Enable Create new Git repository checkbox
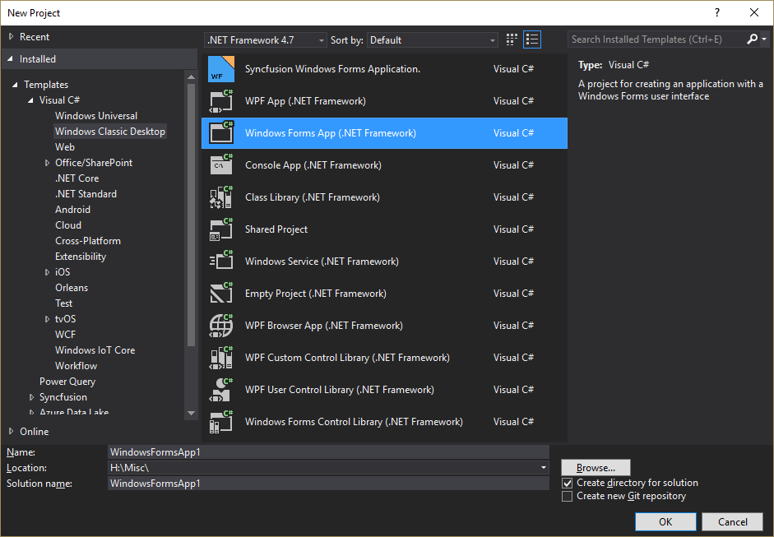 point(568,496)
